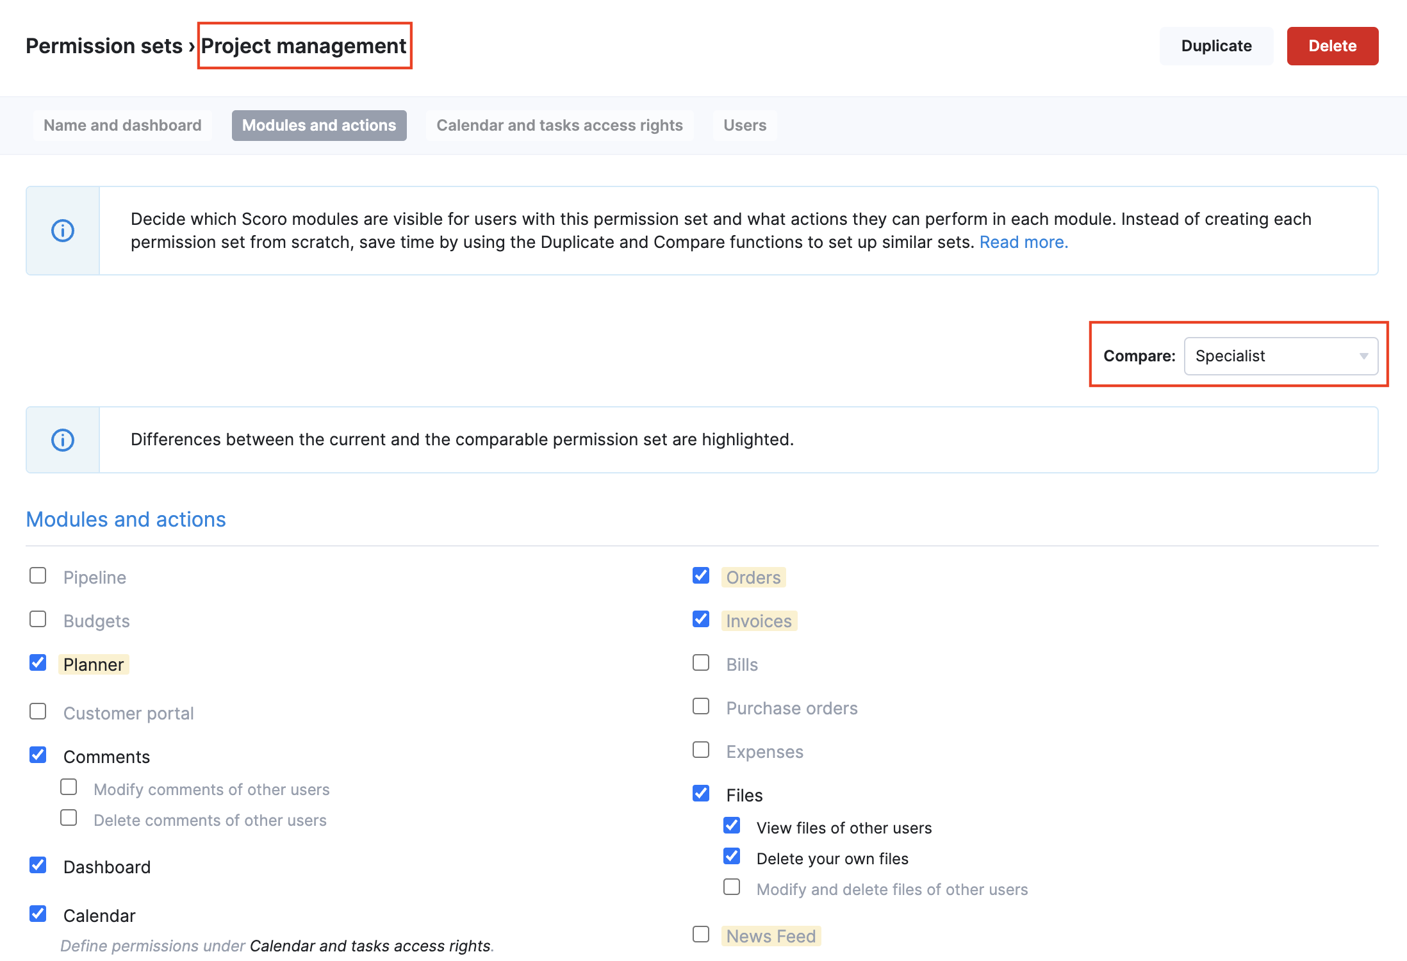Viewport: 1407px width, 961px height.
Task: Open Calendar and tasks access rights tab
Action: [x=559, y=126]
